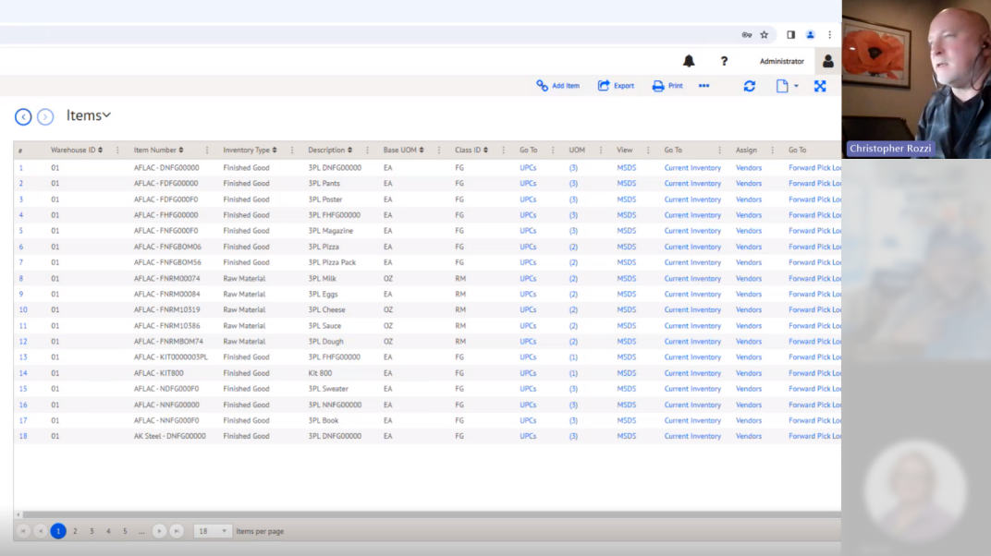Sort by Inventory Type column
Image resolution: width=991 pixels, height=556 pixels.
click(250, 151)
